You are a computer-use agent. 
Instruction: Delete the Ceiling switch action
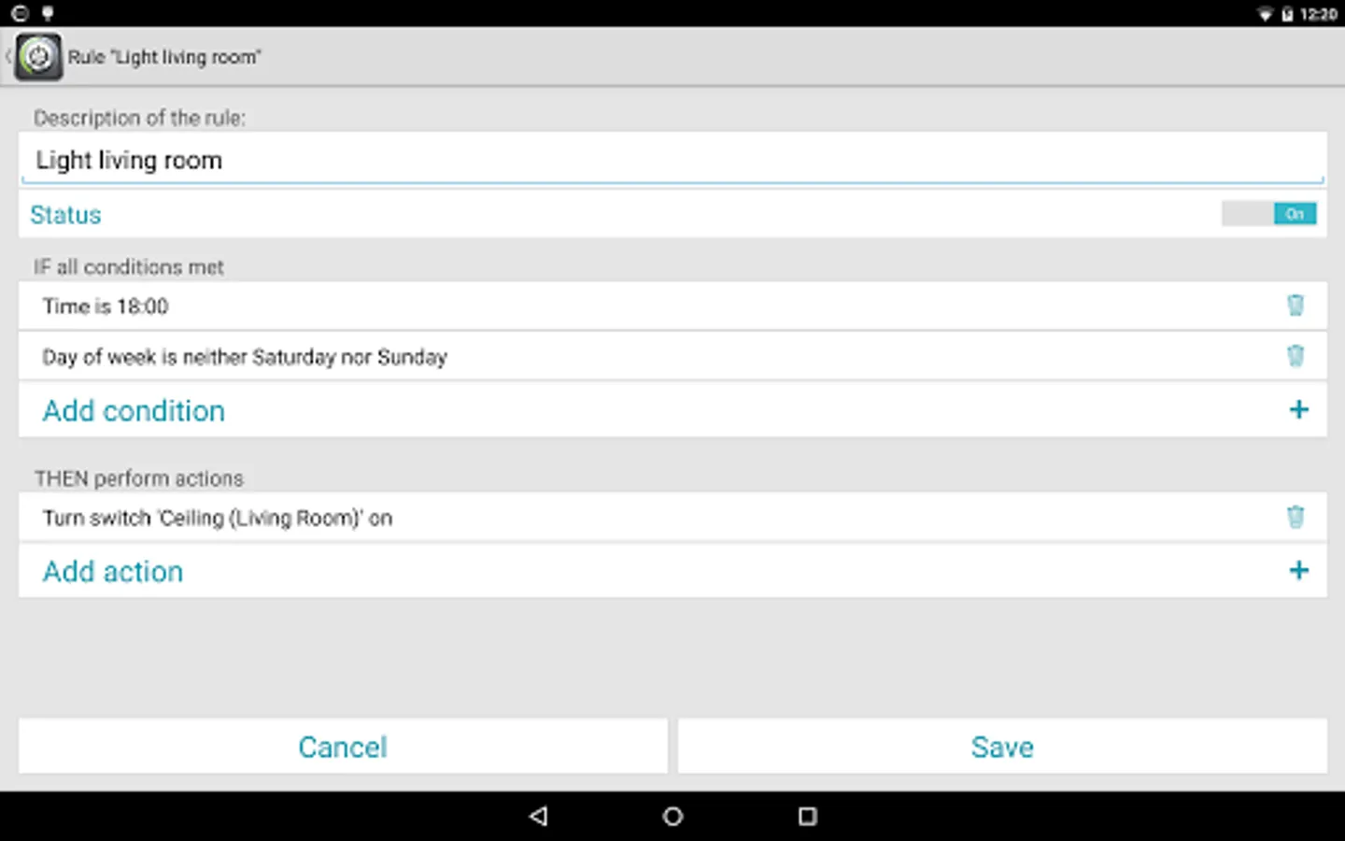click(x=1295, y=517)
